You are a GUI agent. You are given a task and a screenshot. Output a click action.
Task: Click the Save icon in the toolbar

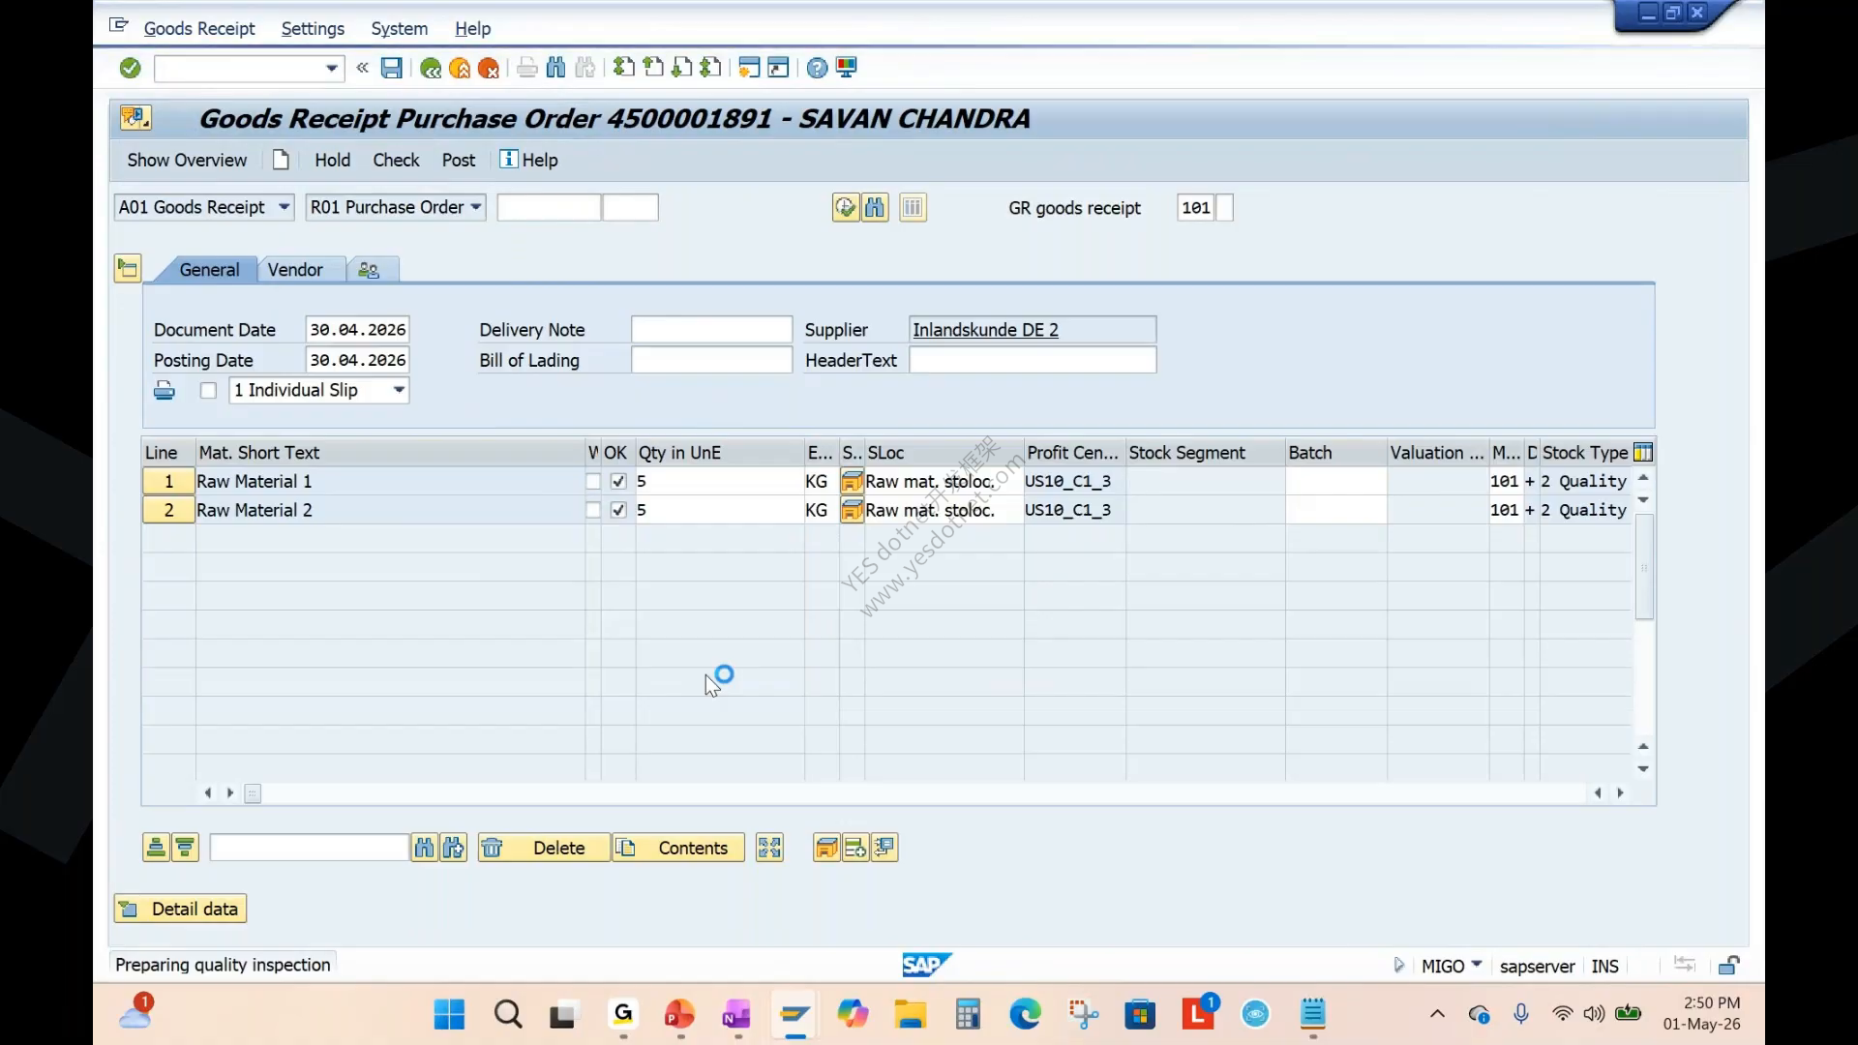(391, 68)
